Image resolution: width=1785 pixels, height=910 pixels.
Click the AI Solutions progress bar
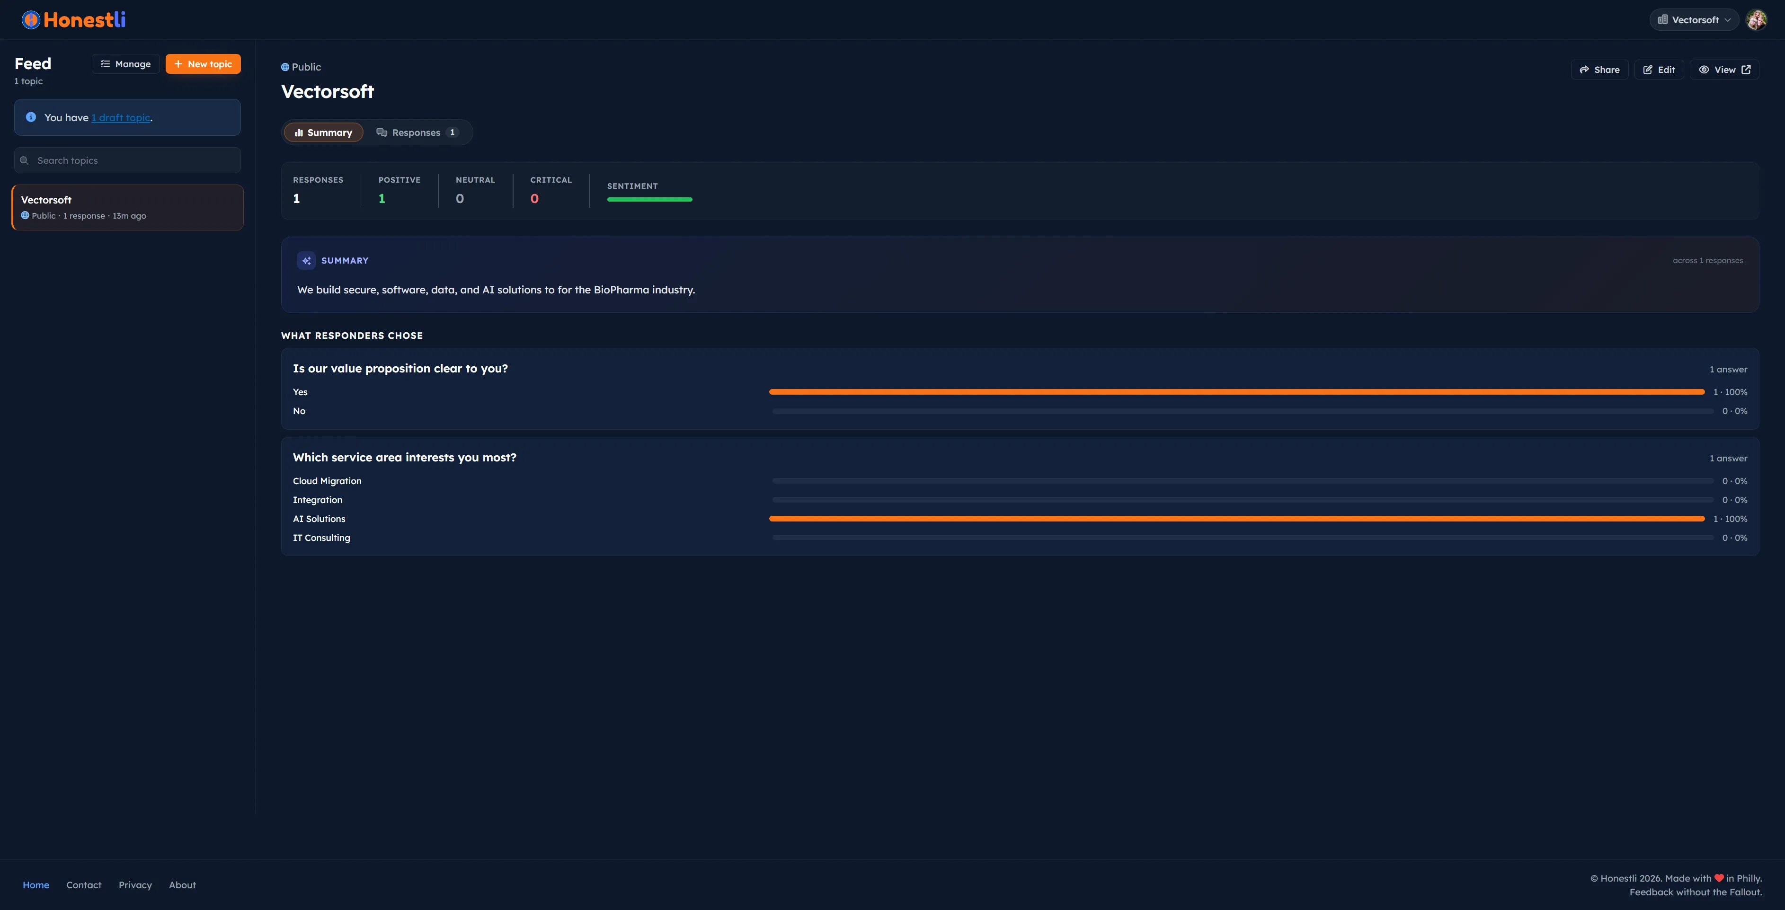(x=1236, y=519)
